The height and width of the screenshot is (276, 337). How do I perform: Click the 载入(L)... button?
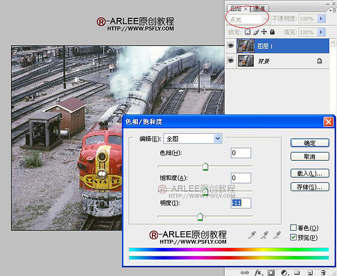[309, 173]
